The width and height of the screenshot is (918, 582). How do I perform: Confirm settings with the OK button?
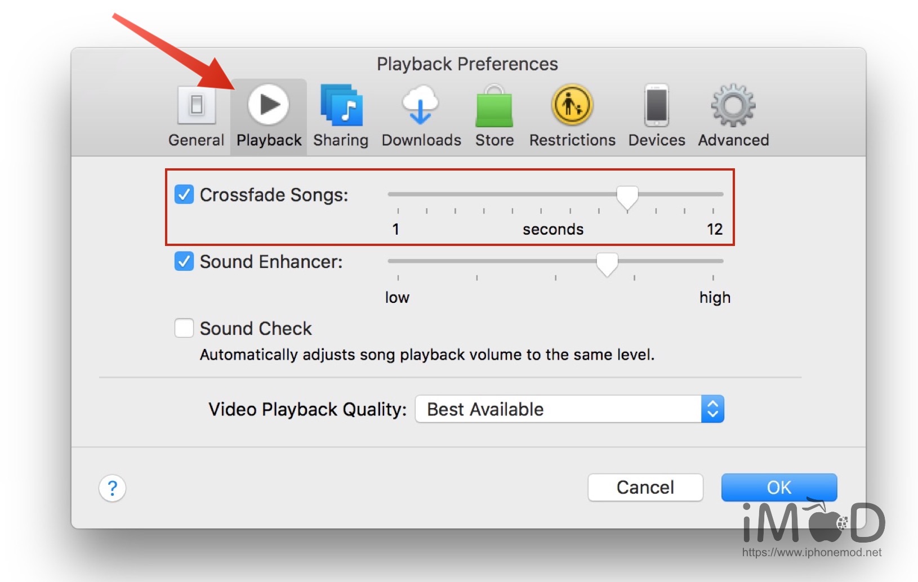[x=779, y=487]
